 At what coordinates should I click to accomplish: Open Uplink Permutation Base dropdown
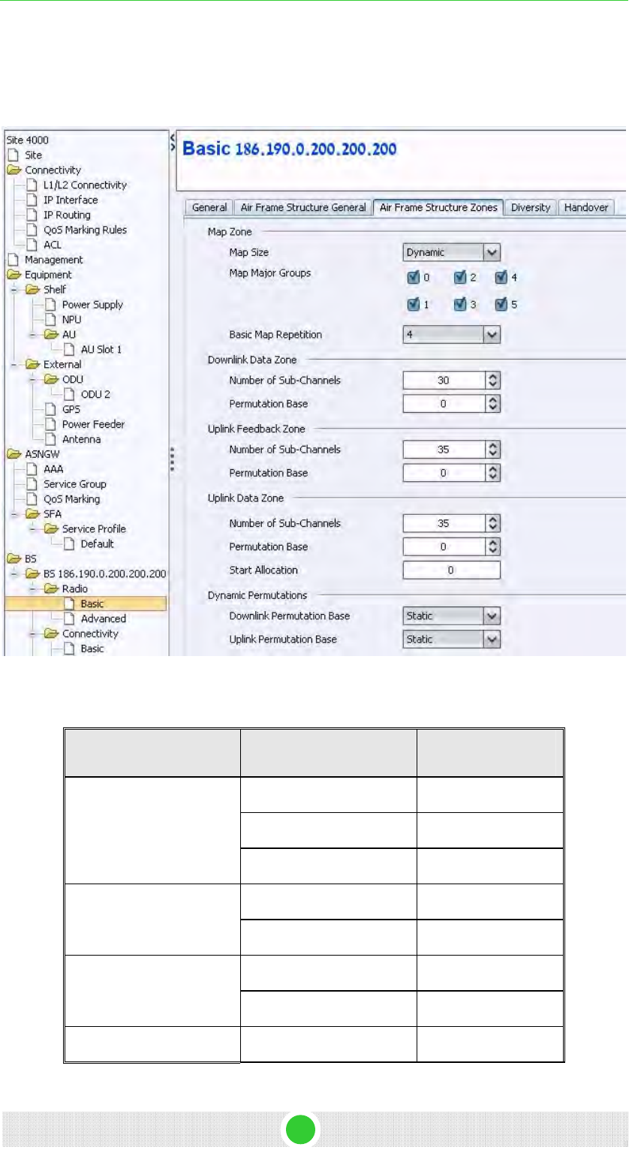(x=492, y=640)
